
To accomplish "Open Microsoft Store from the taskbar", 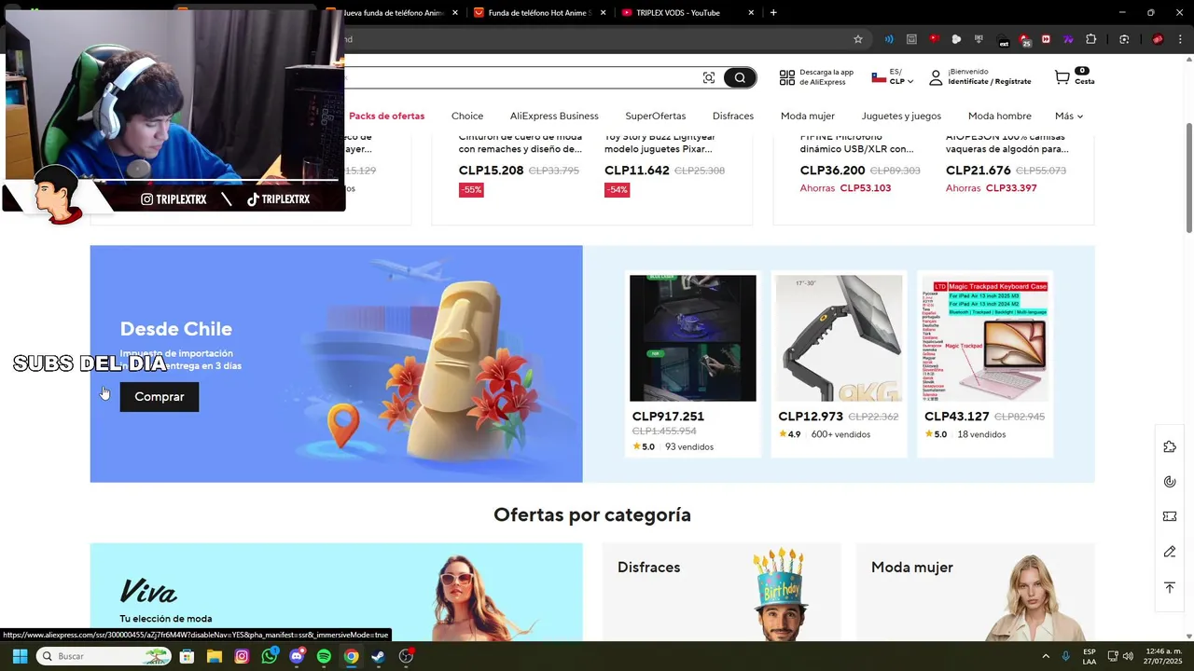I will tap(187, 656).
